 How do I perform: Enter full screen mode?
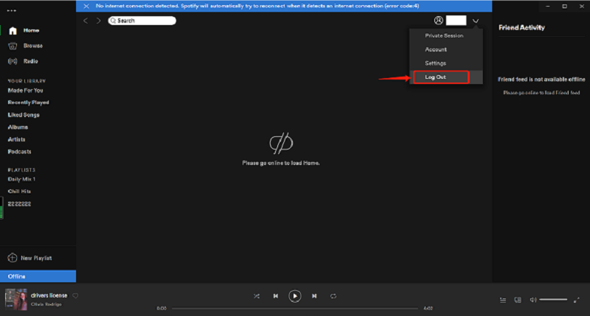577,300
